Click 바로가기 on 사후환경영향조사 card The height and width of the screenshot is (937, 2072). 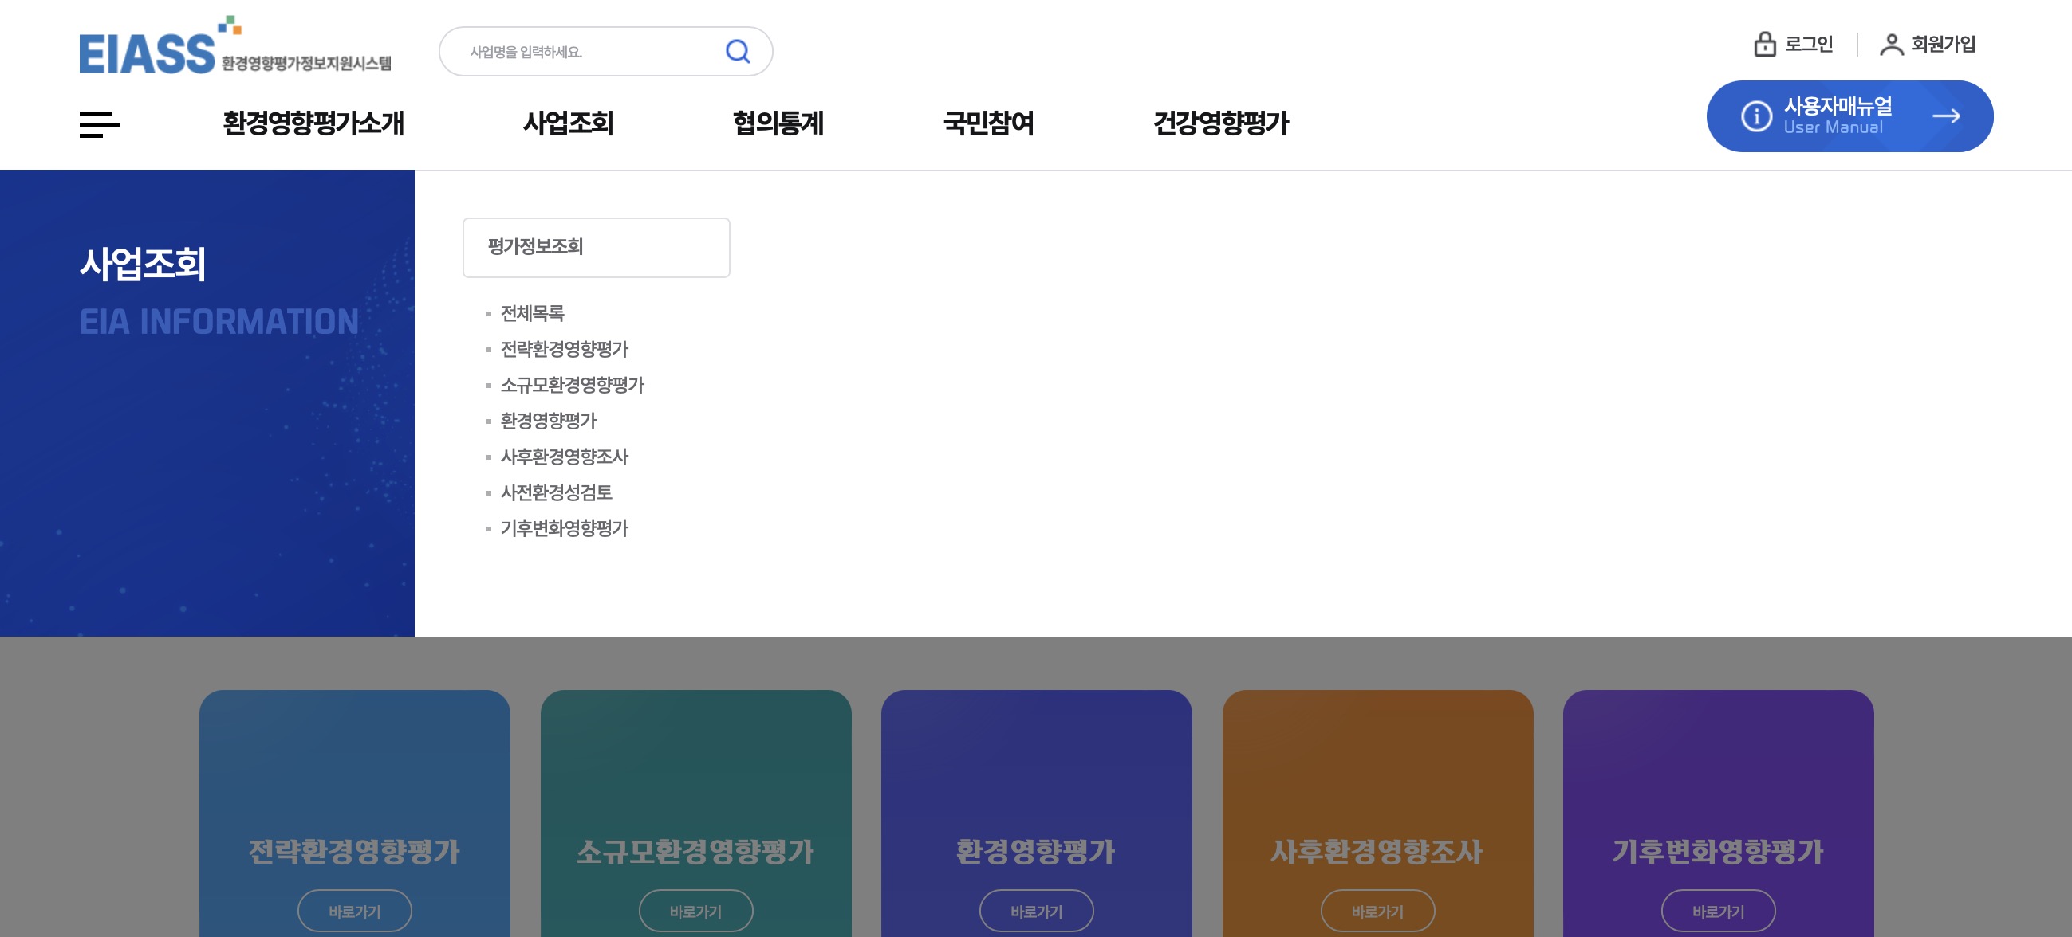coord(1377,911)
